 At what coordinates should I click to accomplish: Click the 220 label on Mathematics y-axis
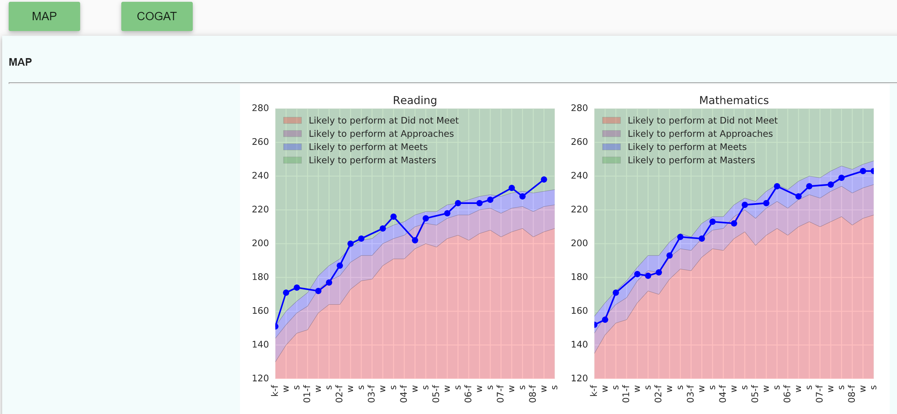pyautogui.click(x=579, y=209)
